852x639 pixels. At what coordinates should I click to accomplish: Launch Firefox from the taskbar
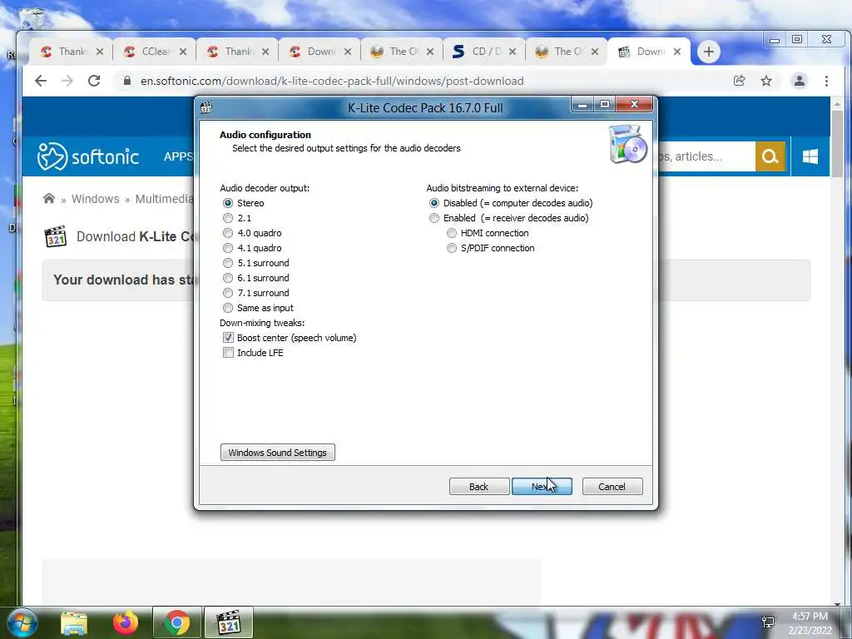(126, 622)
